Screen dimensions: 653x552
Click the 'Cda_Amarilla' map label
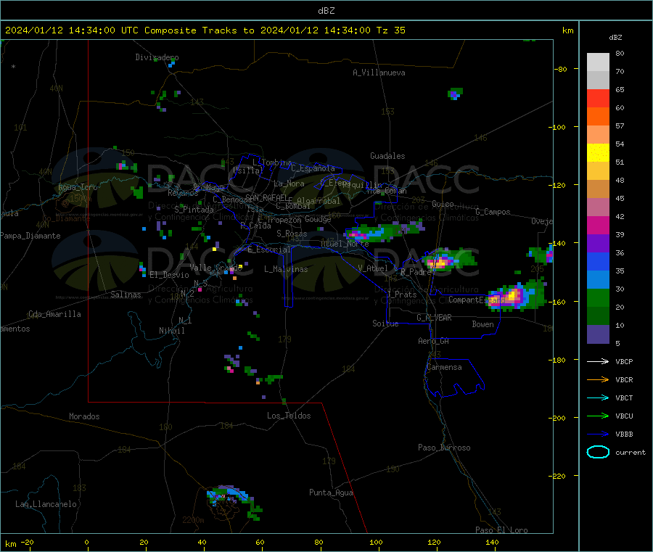pyautogui.click(x=54, y=314)
